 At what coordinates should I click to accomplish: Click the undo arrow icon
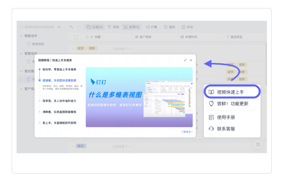72,27
